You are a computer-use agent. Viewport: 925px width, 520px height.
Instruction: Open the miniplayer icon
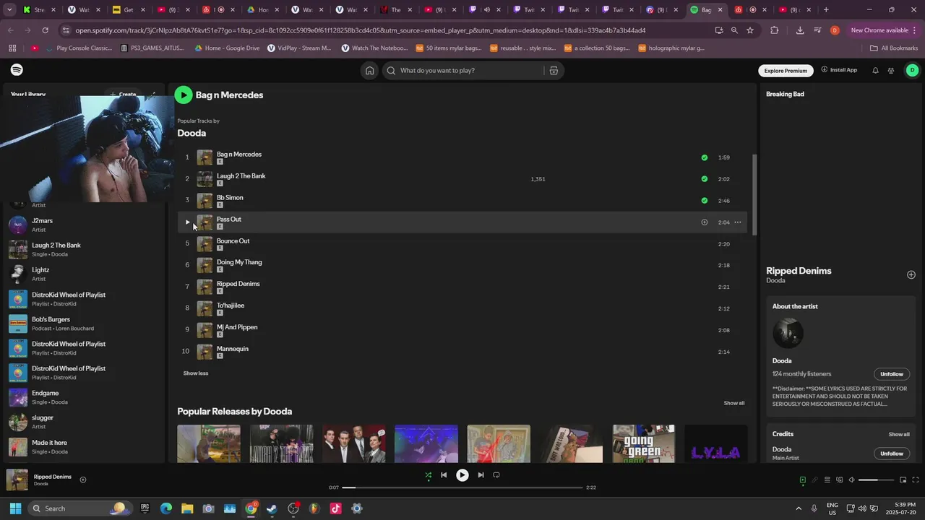[x=903, y=480]
